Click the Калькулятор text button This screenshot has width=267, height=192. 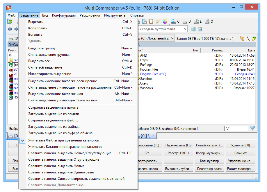click(x=209, y=161)
